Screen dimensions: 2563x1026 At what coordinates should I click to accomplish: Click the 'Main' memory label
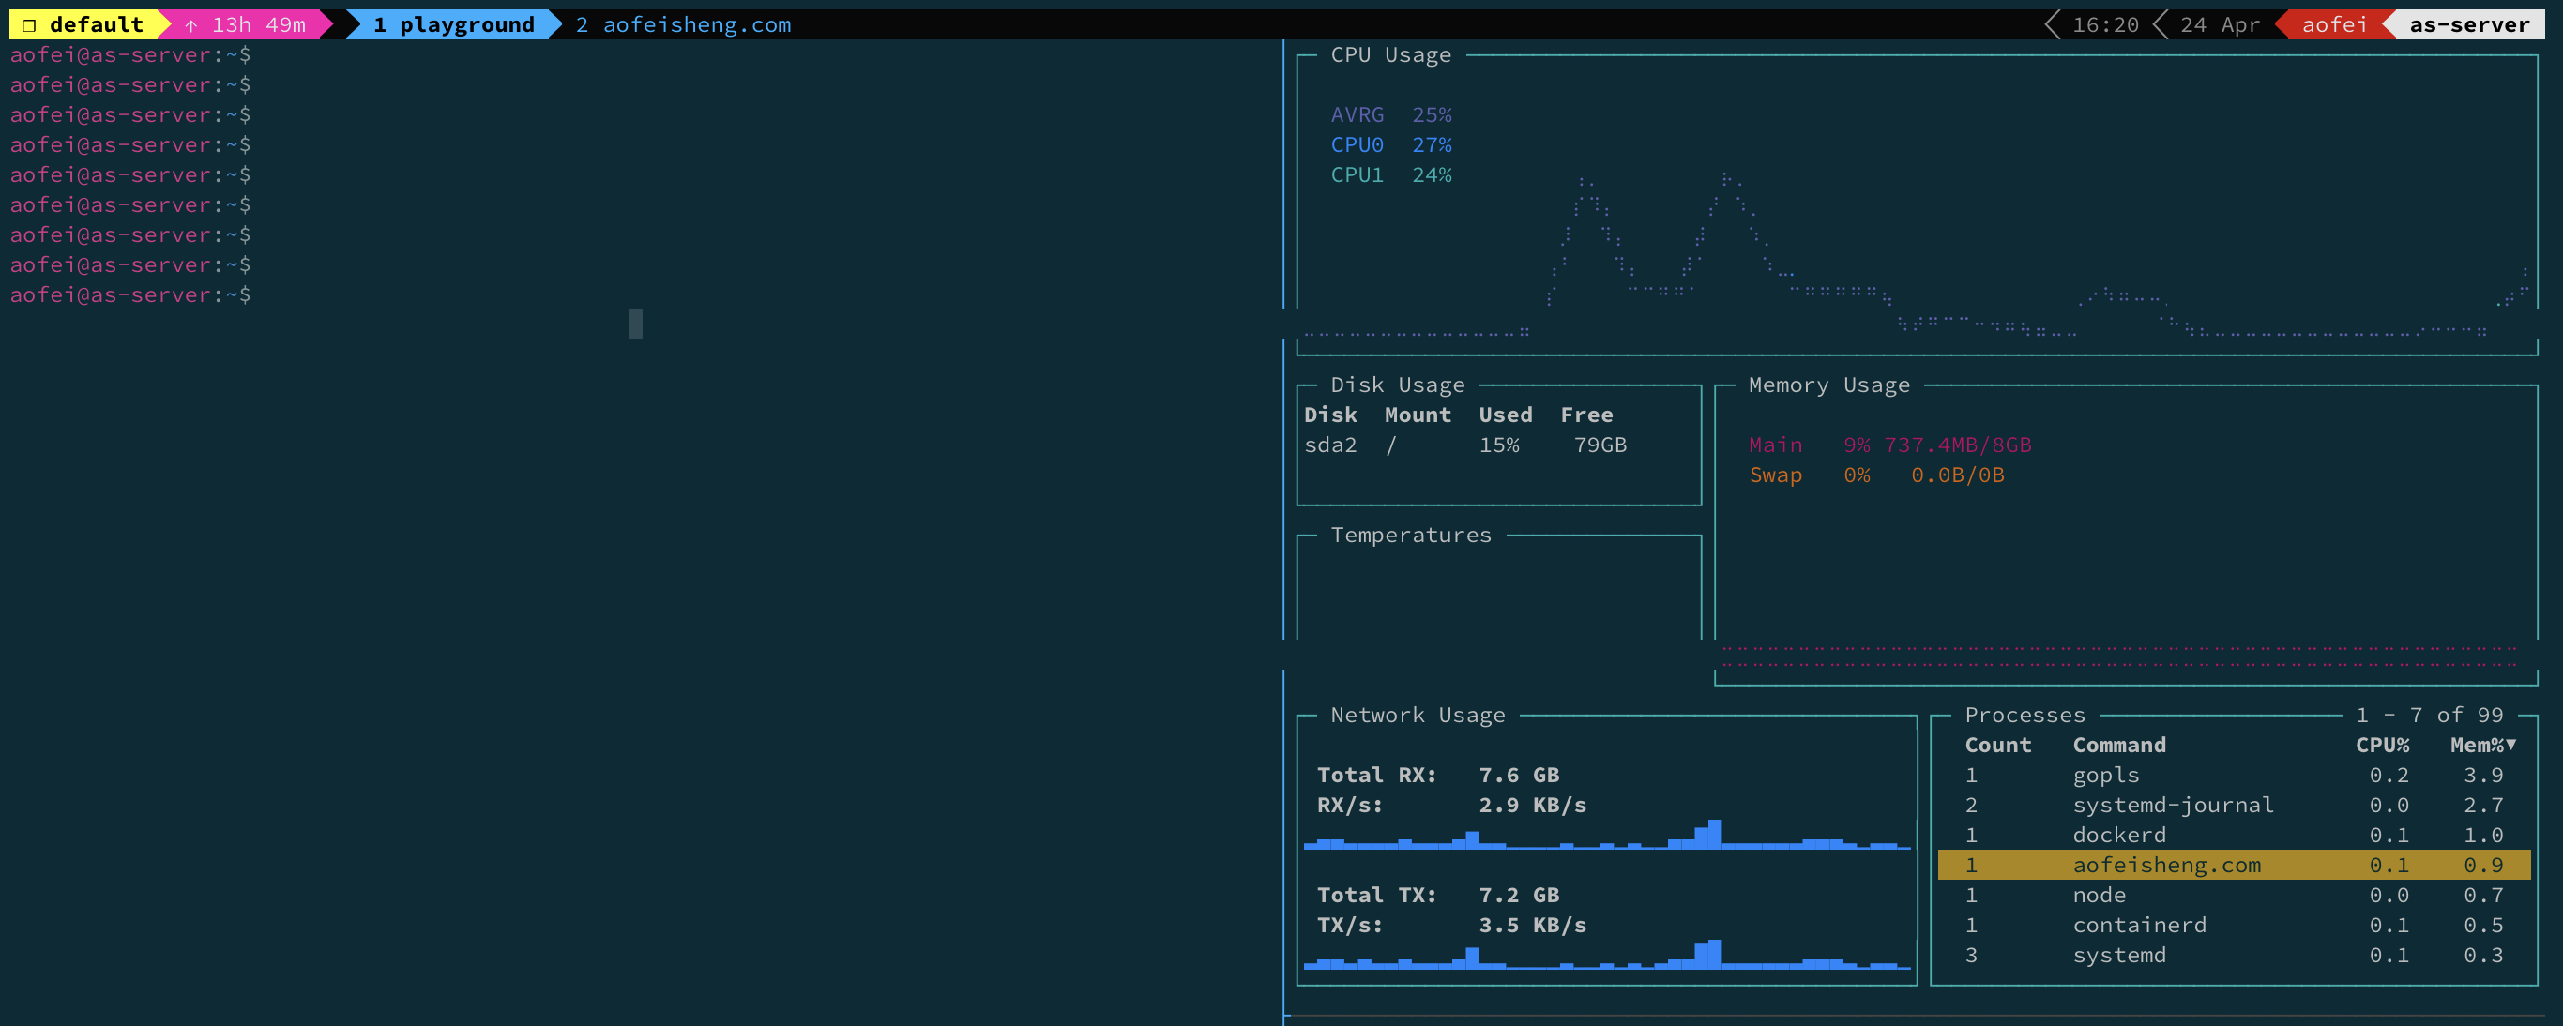pyautogui.click(x=1775, y=445)
